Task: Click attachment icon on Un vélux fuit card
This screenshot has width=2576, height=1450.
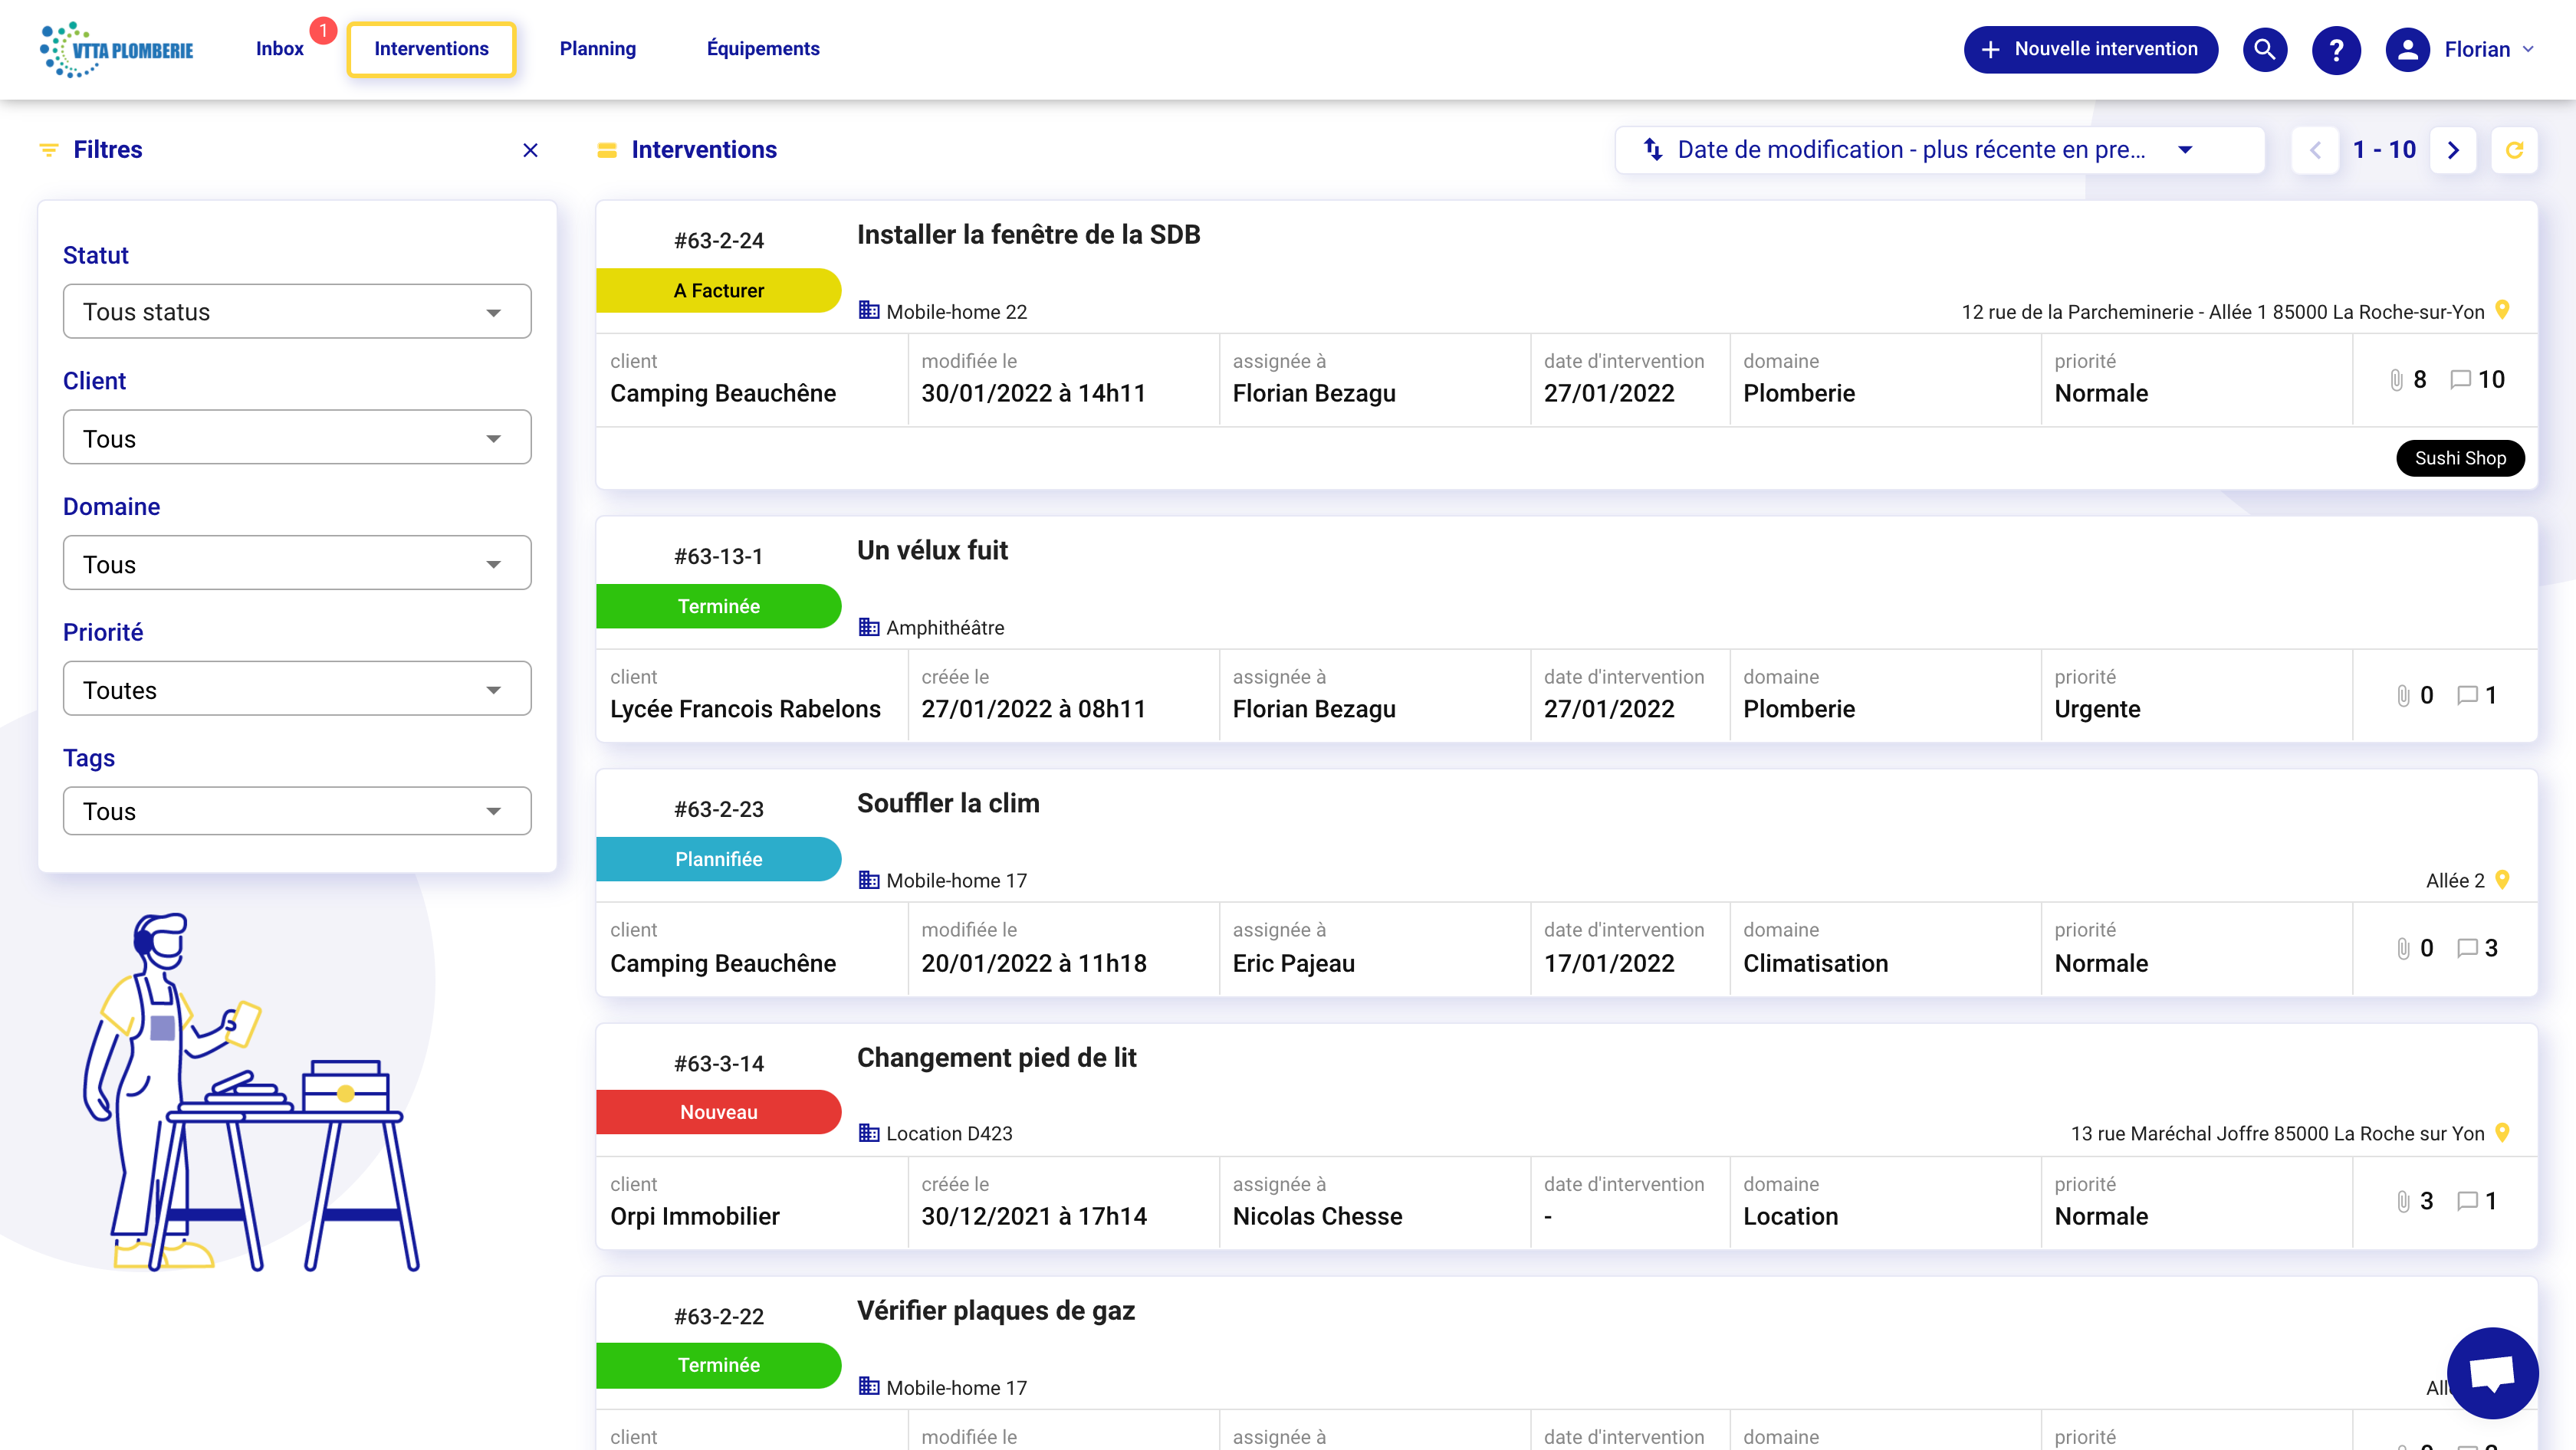Action: tap(2404, 696)
